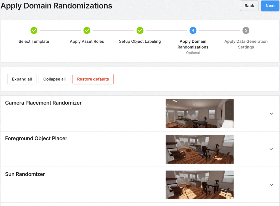
Task: Click the Setup Object Labeling checkmark icon
Action: (140, 30)
